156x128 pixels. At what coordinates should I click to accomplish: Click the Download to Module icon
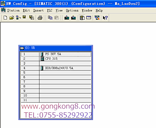coord(67,17)
